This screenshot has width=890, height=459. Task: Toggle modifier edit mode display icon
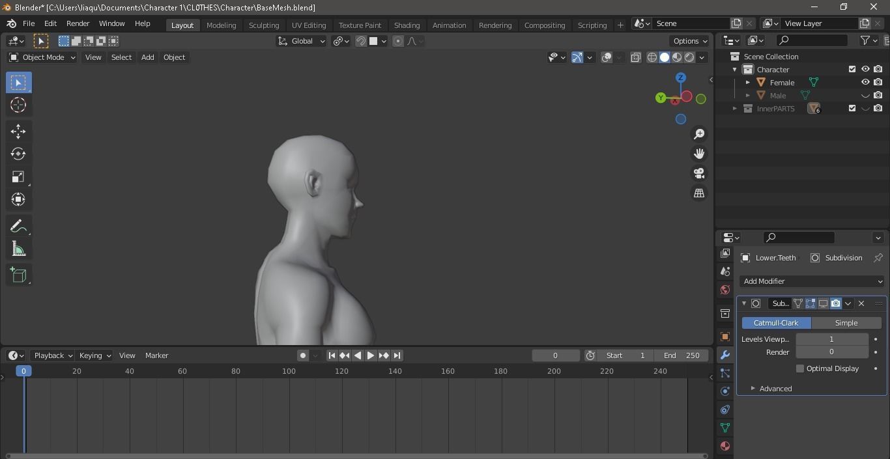coord(811,303)
